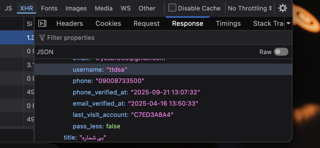Switch to the Headers tab
The width and height of the screenshot is (320, 148).
point(70,23)
